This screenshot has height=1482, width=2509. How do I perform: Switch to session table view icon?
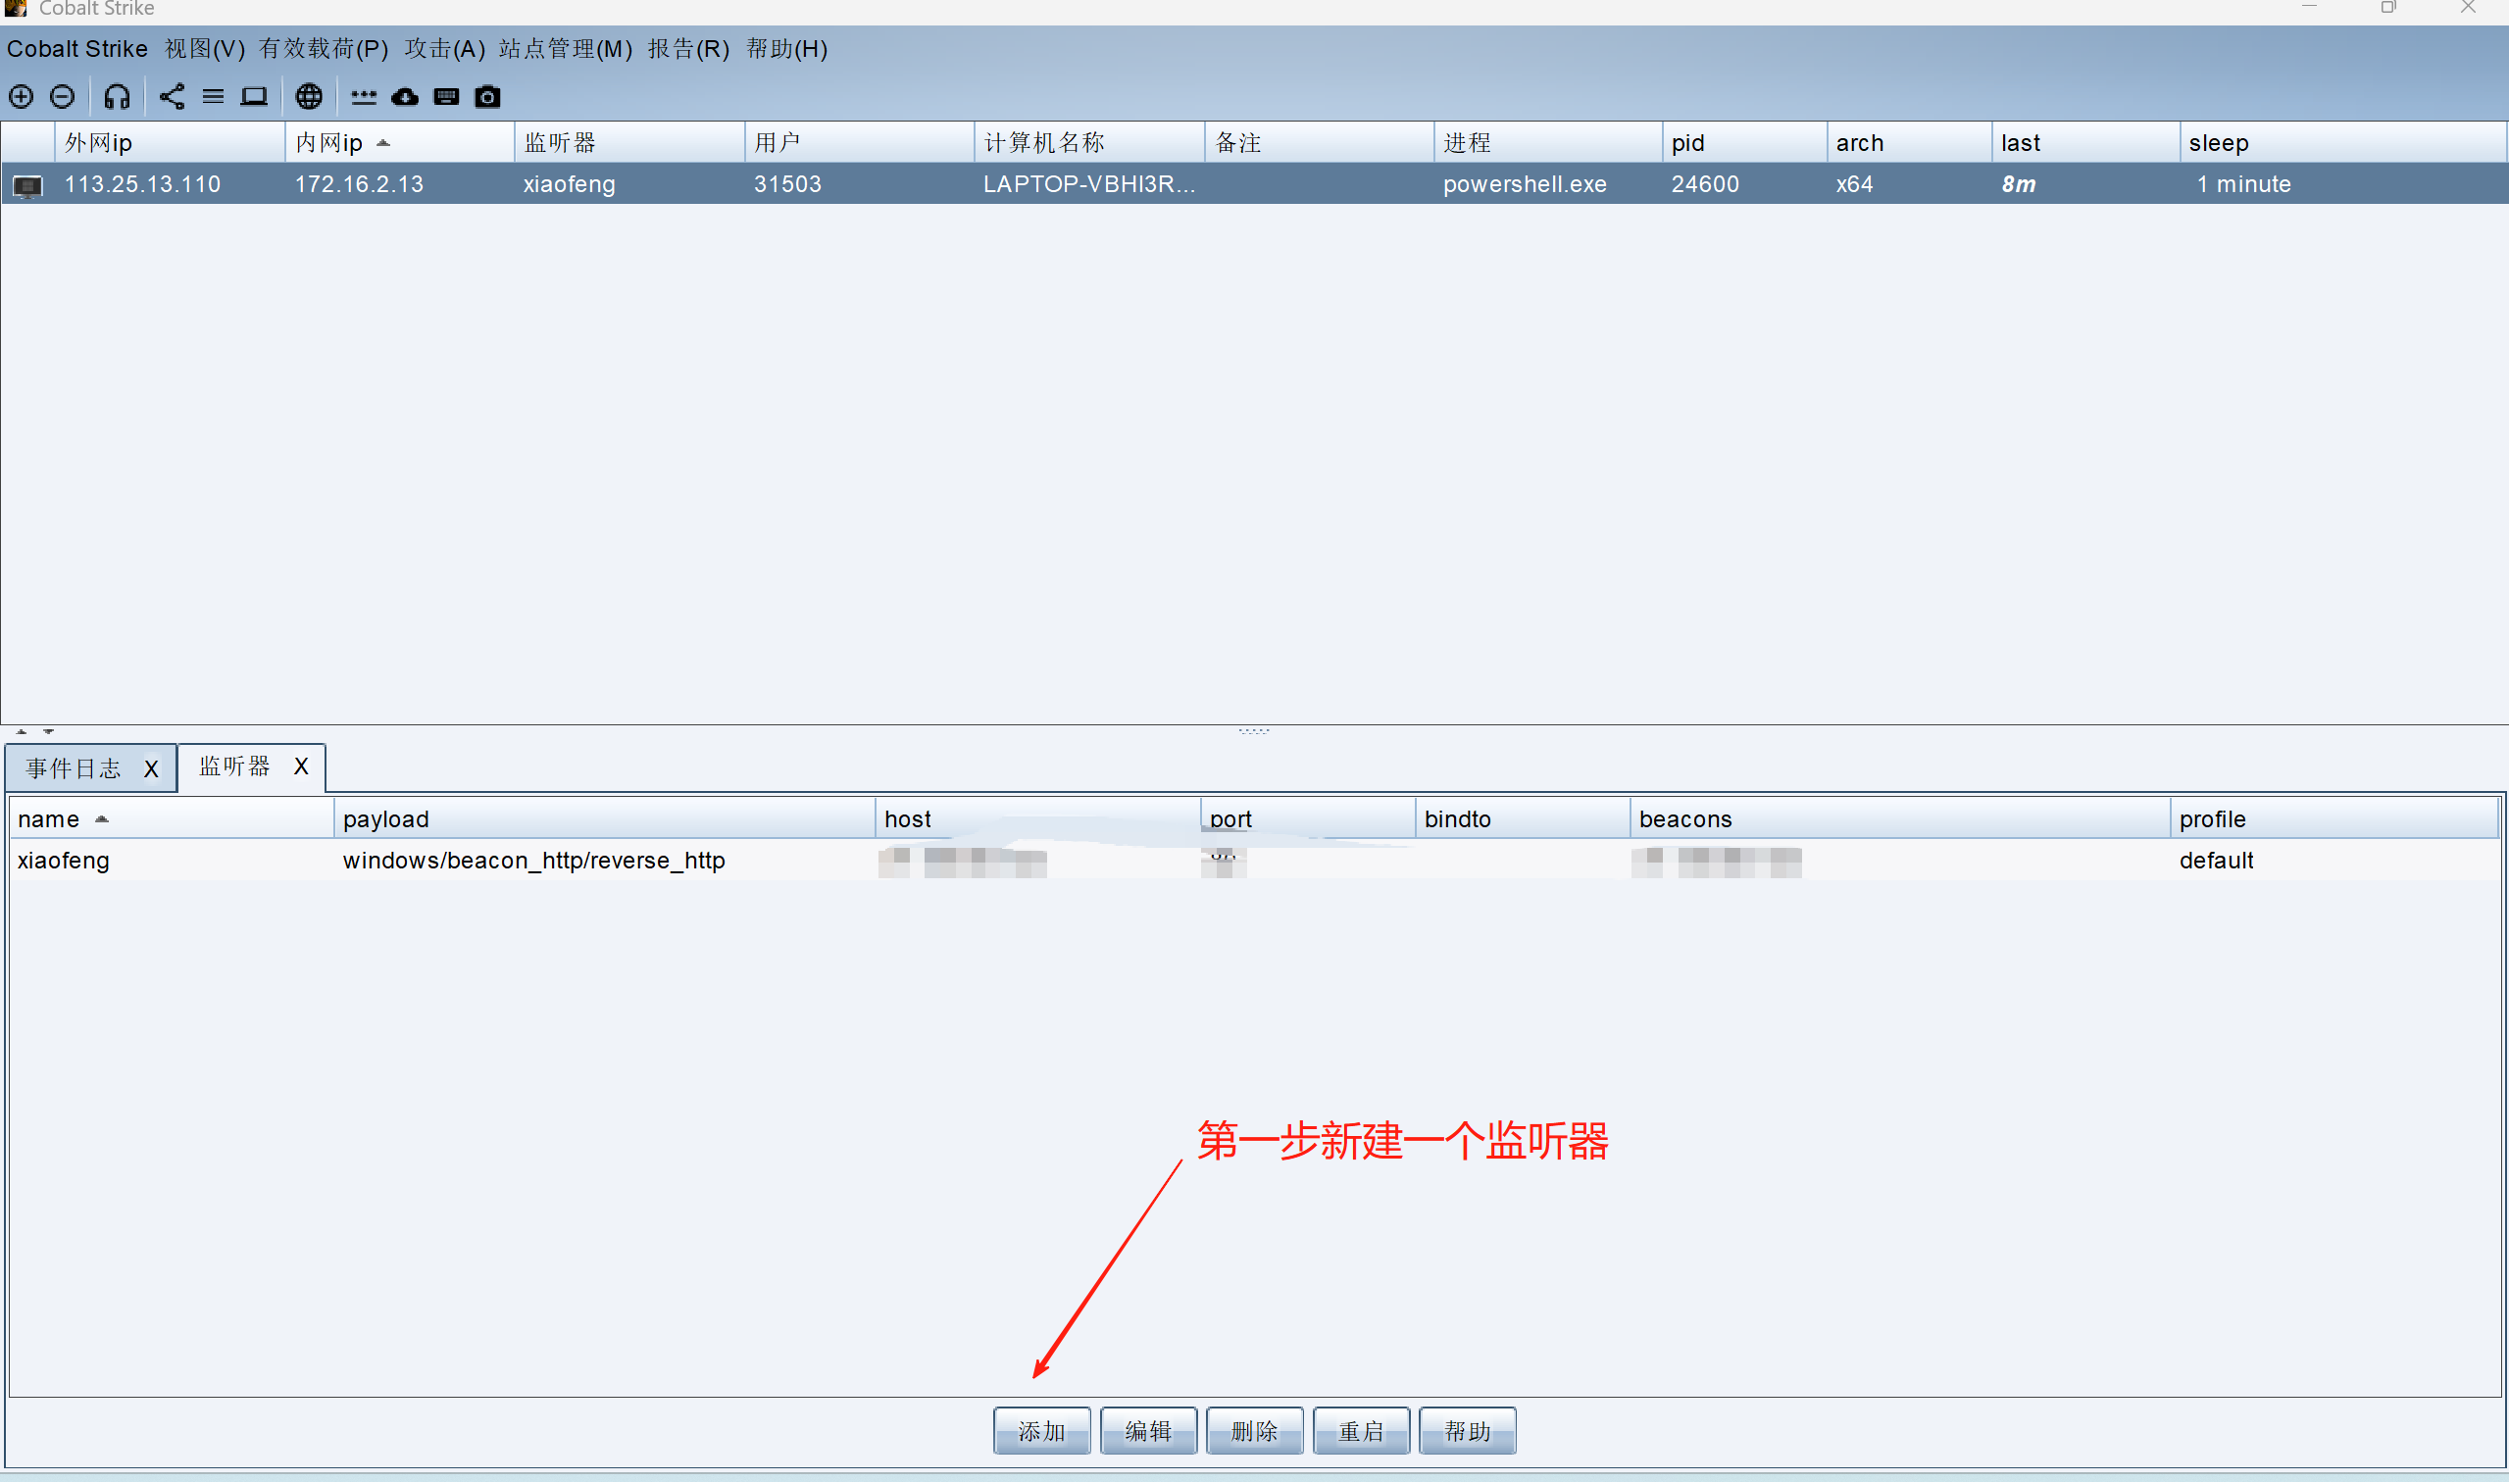[x=213, y=97]
